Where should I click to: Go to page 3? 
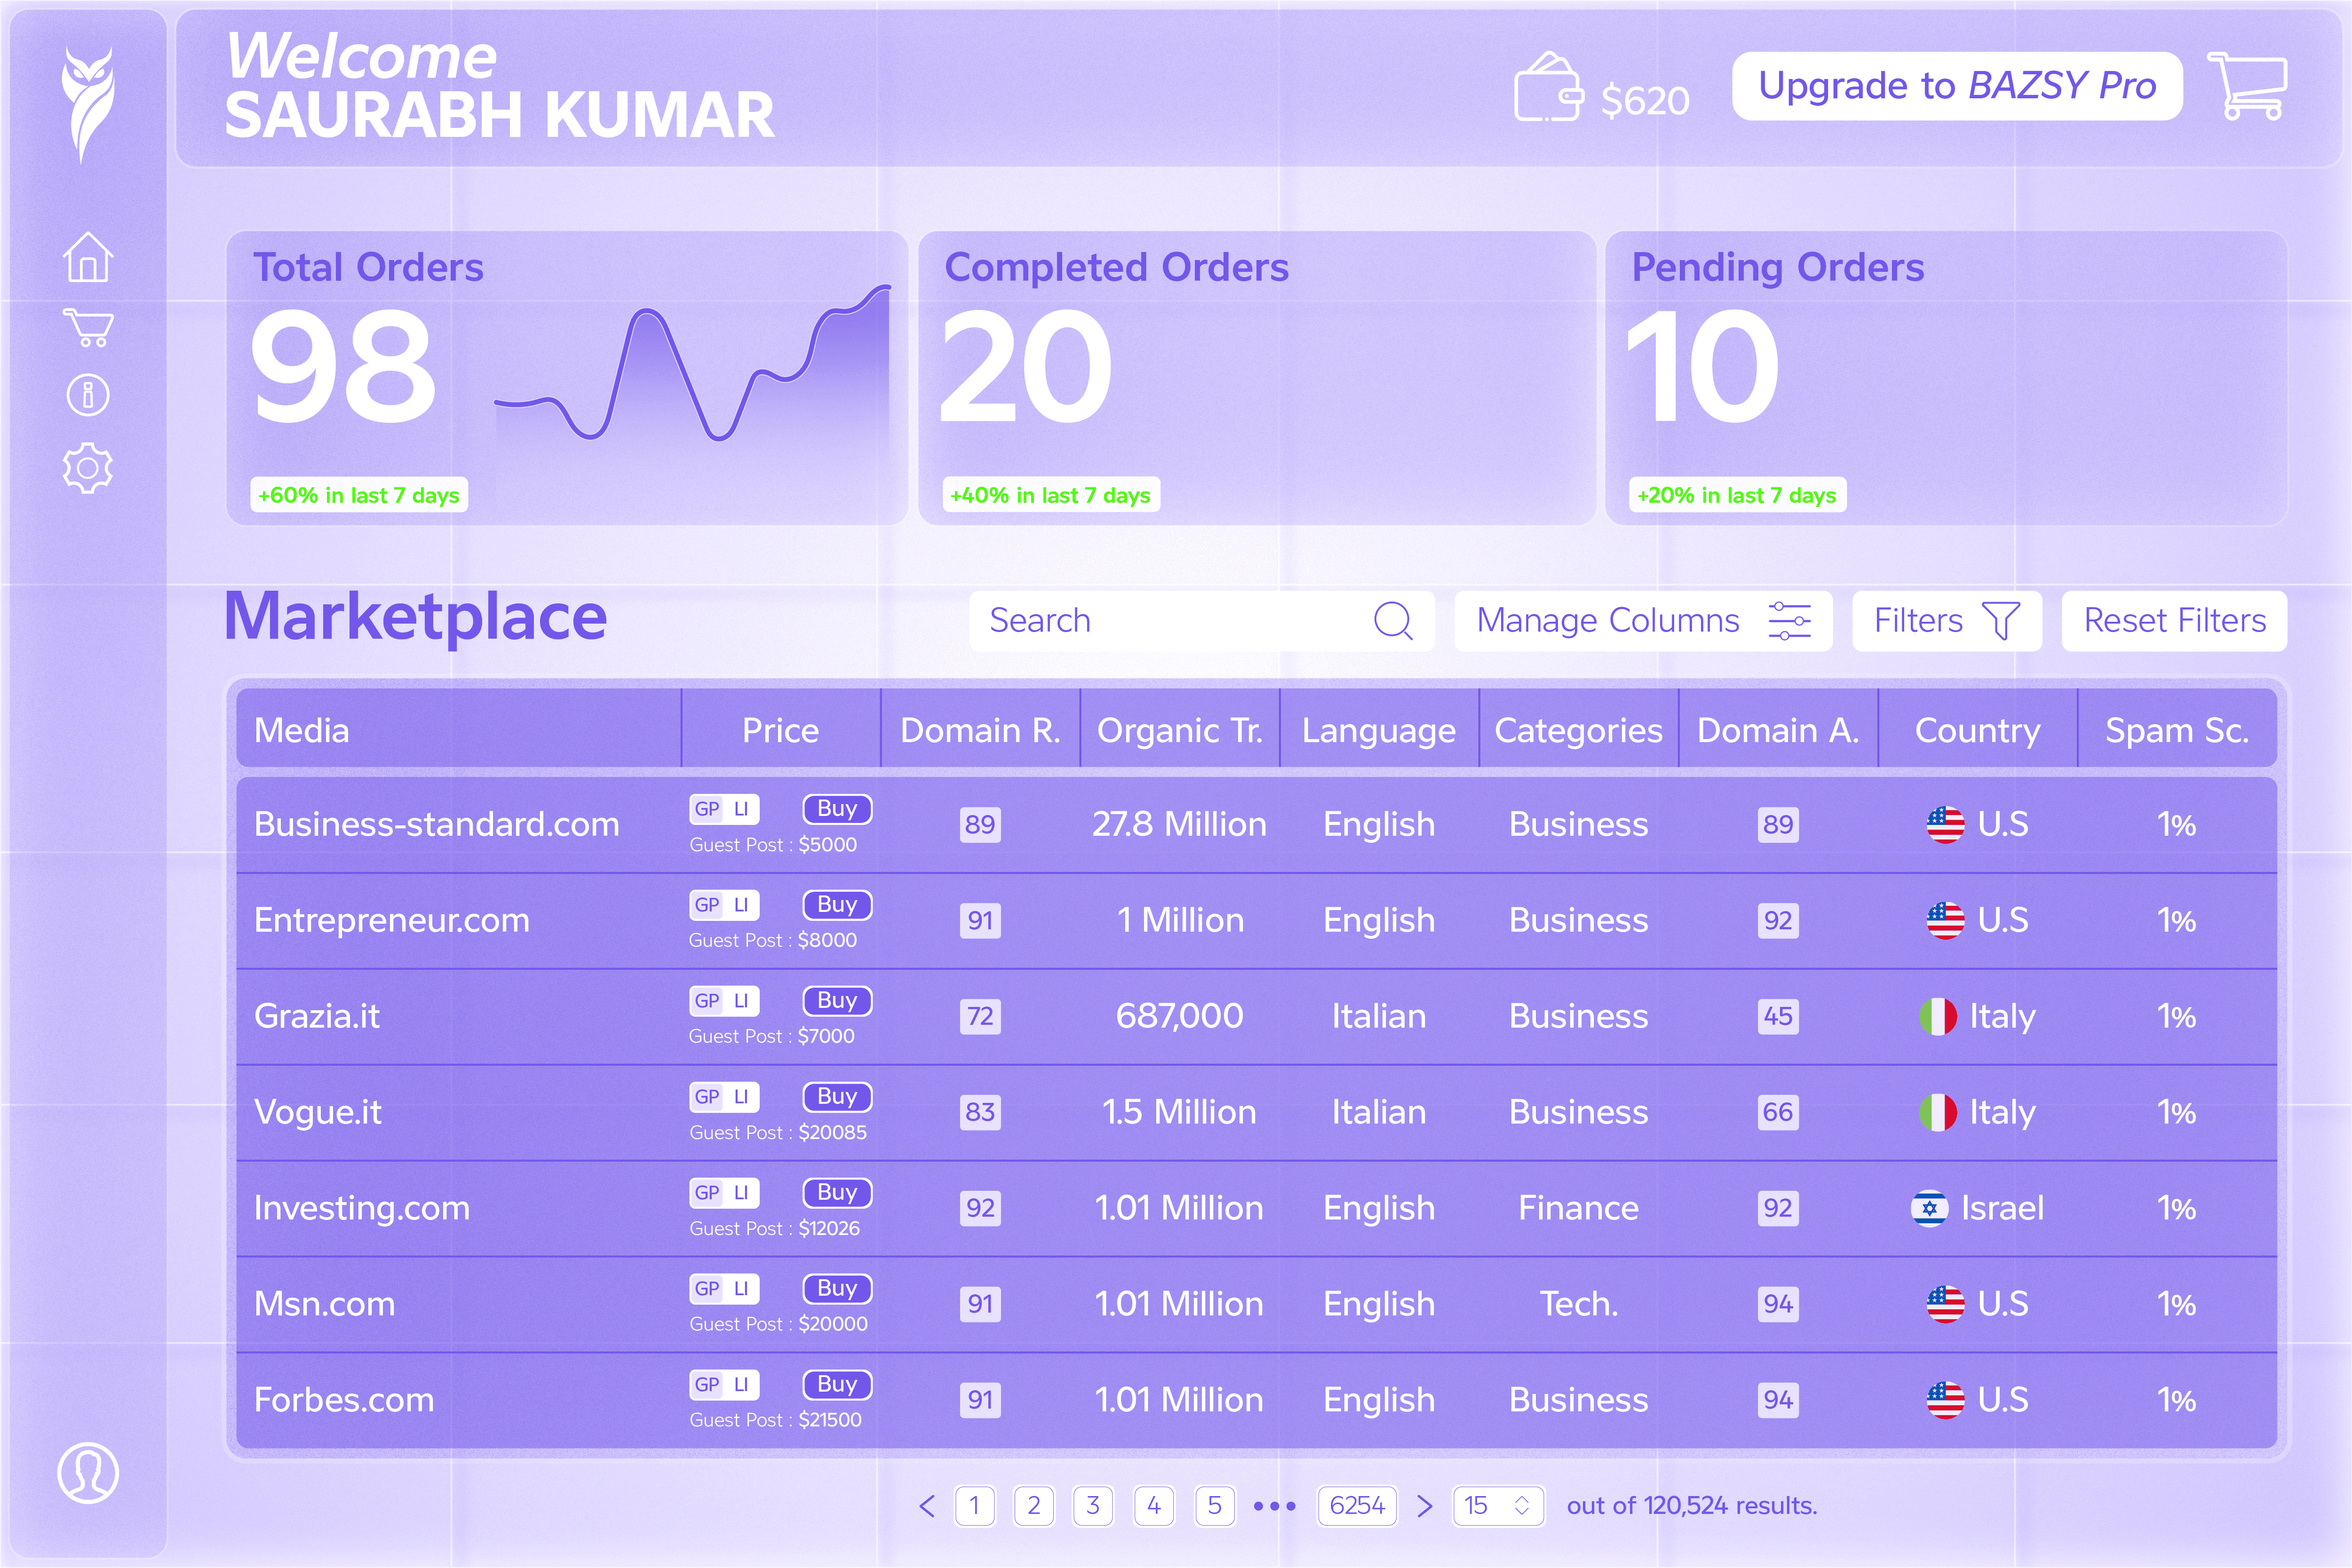(1093, 1506)
